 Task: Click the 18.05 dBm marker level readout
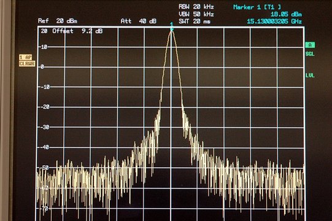point(286,14)
